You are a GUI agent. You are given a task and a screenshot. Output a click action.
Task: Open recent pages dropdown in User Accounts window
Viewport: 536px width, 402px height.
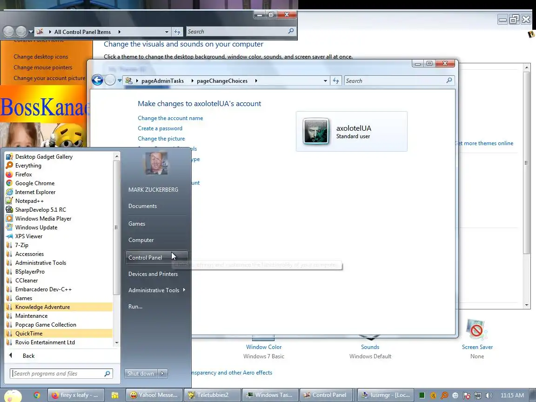click(x=120, y=80)
